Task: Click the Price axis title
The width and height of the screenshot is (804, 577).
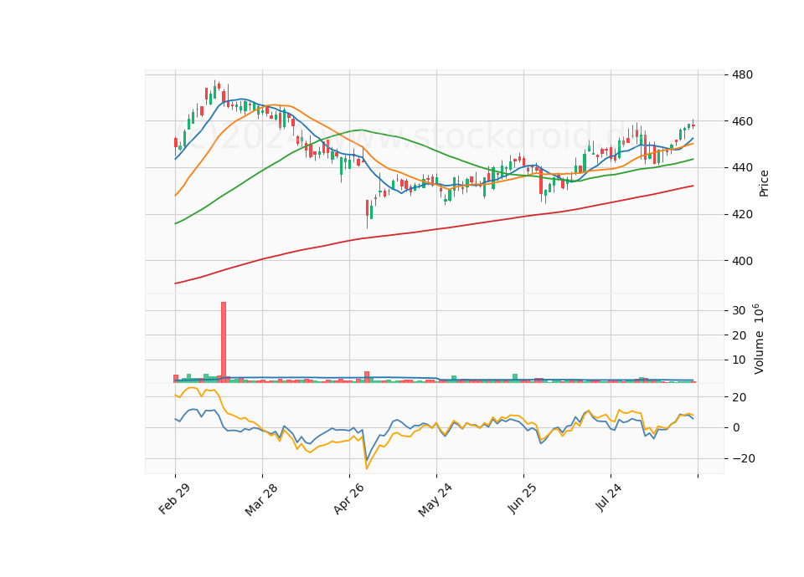Action: (764, 183)
